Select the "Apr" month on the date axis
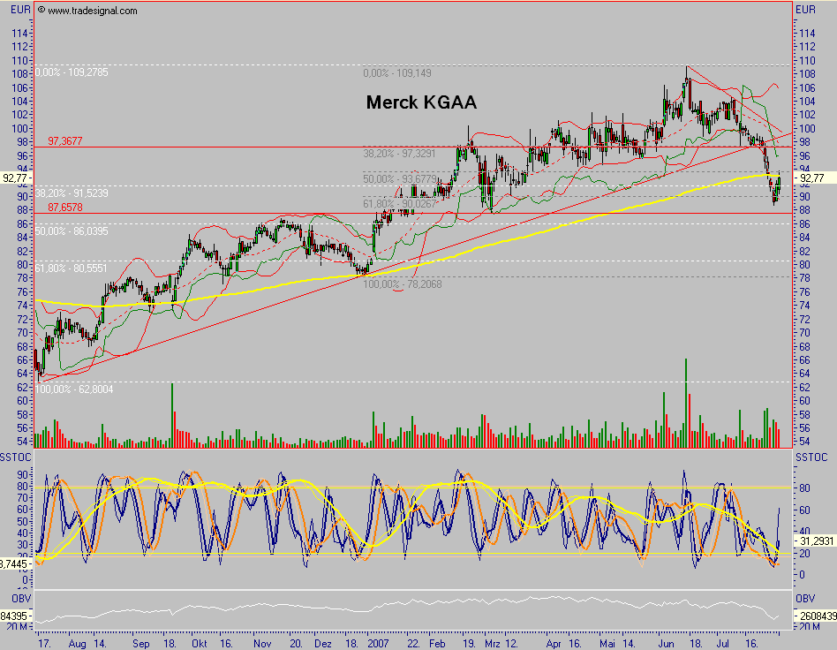This screenshot has width=837, height=650. (x=554, y=644)
